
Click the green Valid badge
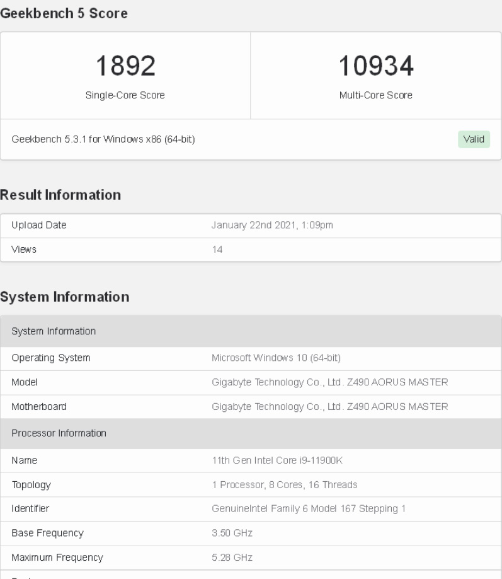point(474,139)
